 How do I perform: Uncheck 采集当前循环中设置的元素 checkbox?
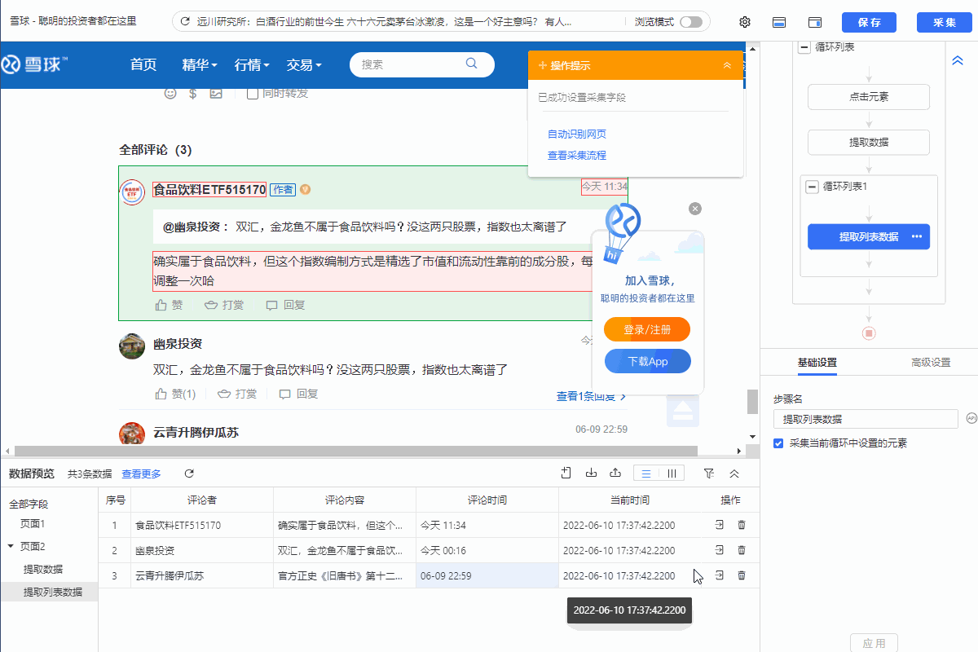click(778, 443)
